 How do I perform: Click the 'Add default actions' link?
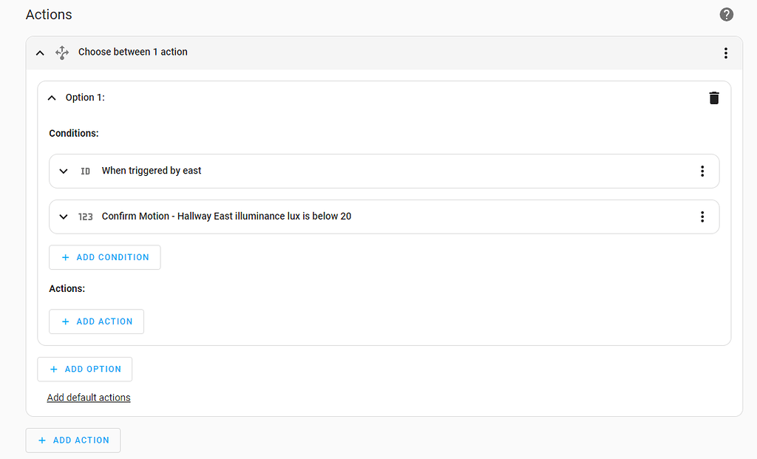coord(89,398)
